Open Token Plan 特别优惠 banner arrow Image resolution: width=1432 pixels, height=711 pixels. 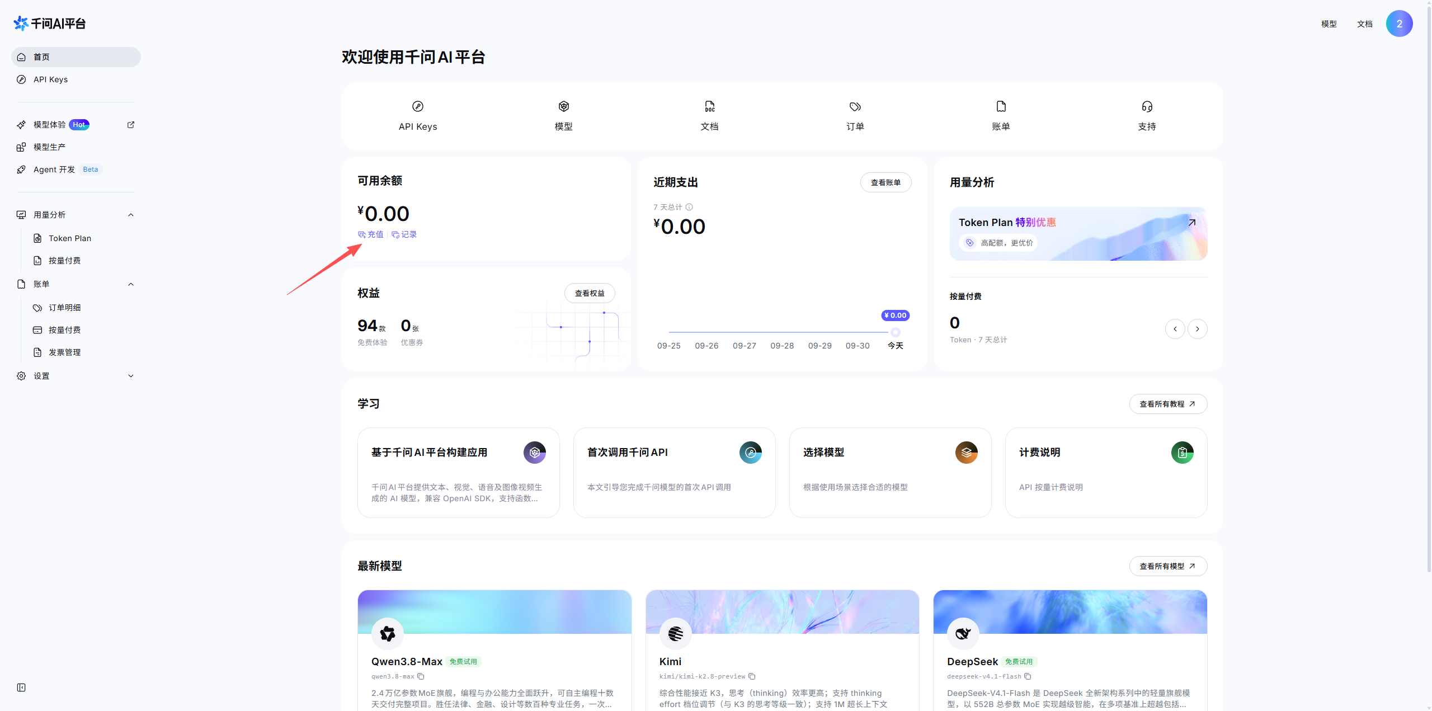pos(1192,223)
